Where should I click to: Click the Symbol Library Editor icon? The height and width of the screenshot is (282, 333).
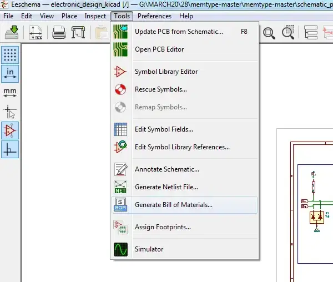click(x=120, y=72)
